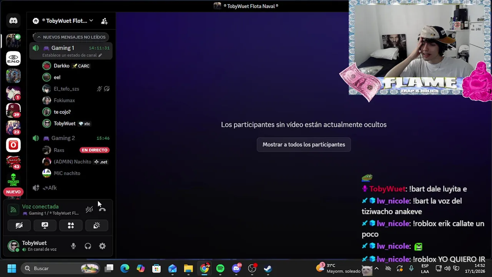This screenshot has height=277, width=492.
Task: Open the soundboard button in voice panel
Action: [96, 225]
